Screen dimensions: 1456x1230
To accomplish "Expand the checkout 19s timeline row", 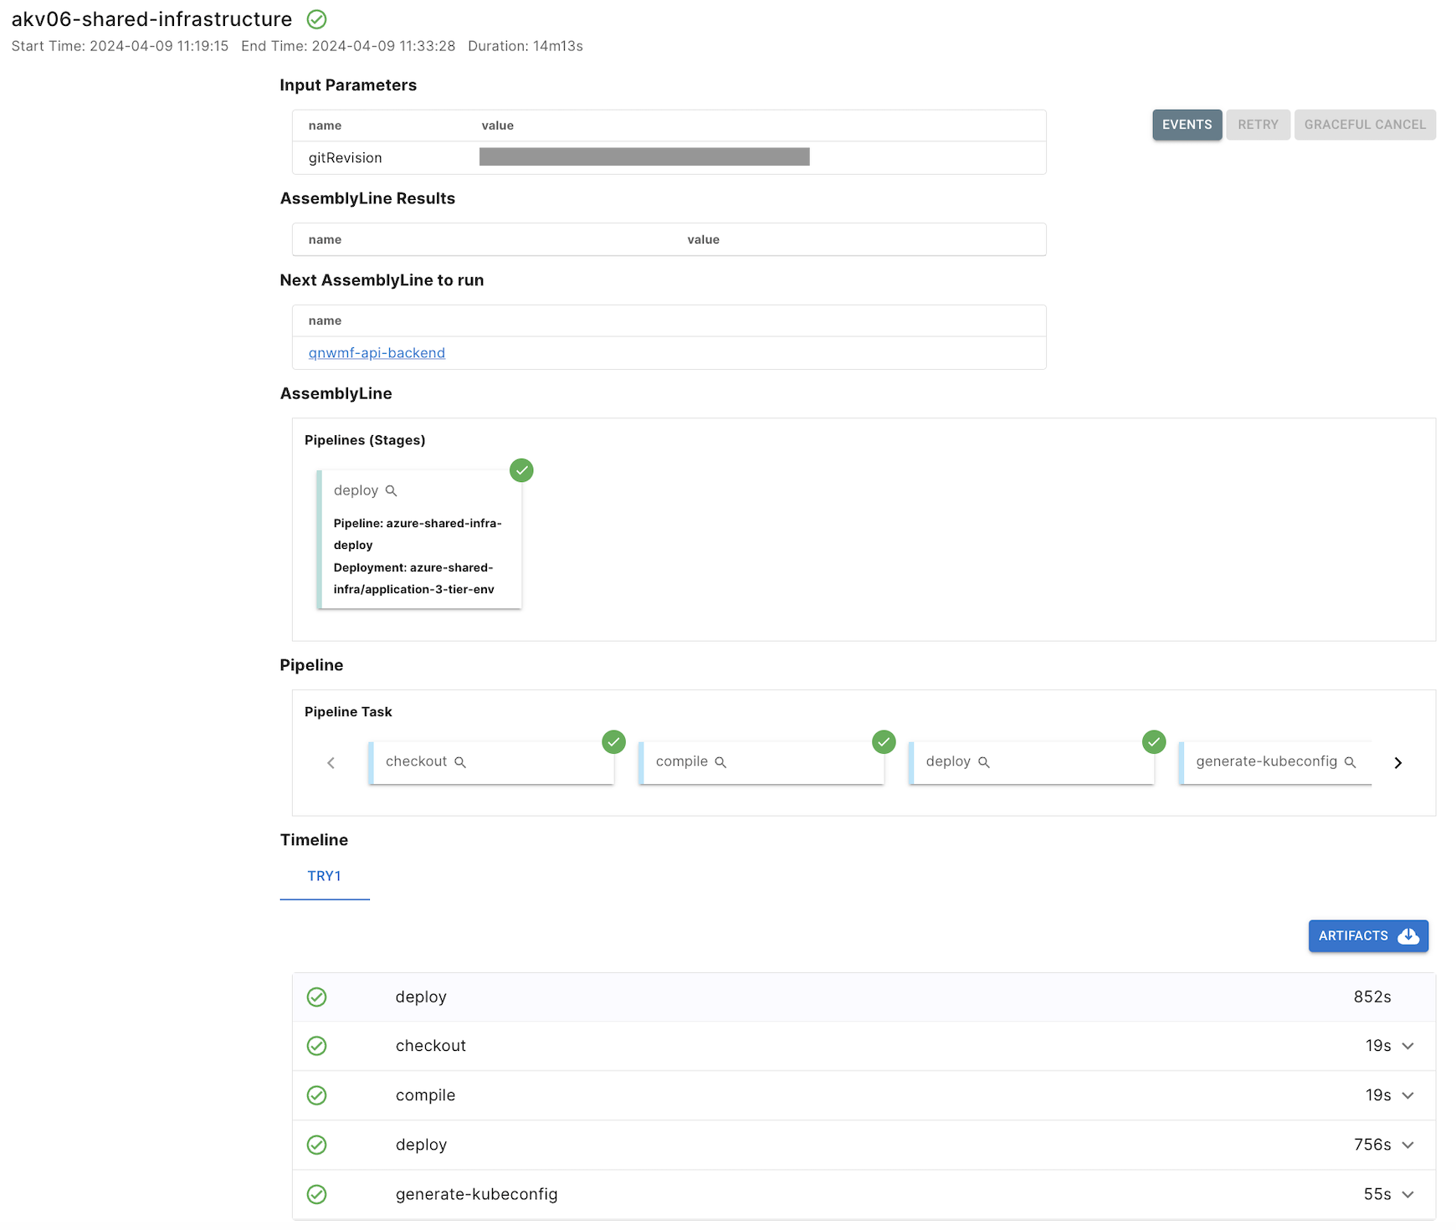I will (1407, 1046).
